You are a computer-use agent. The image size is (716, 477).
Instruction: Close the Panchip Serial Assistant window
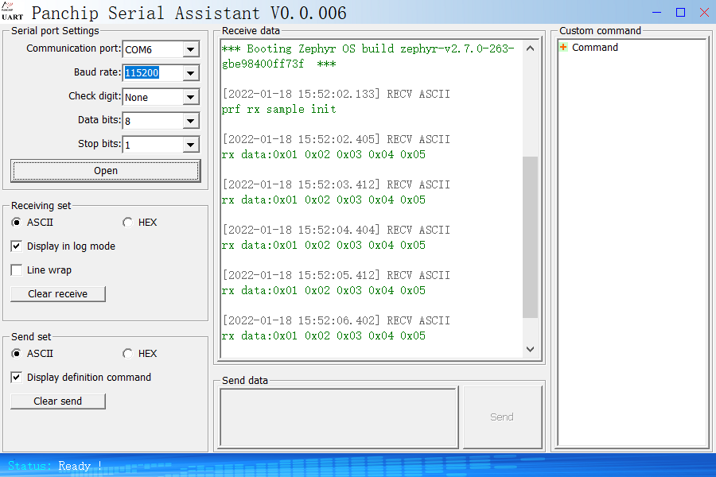[x=704, y=13]
